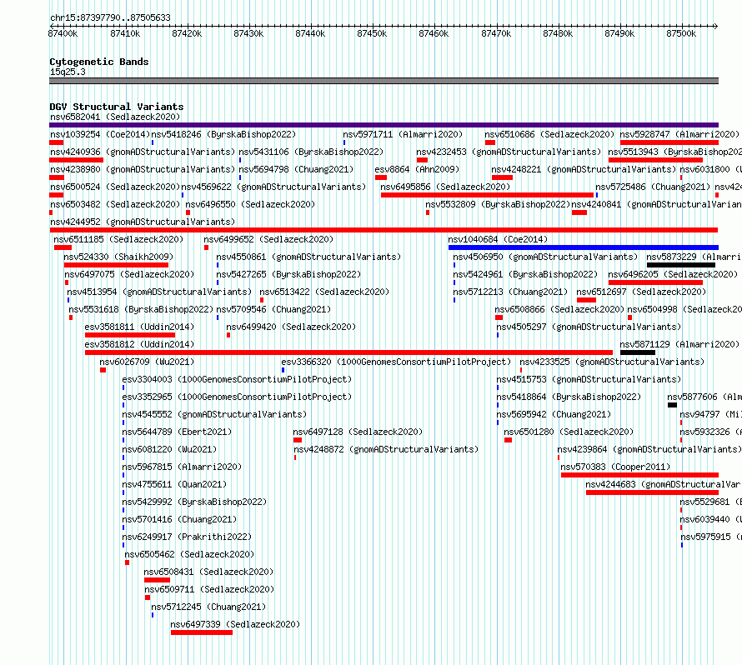Click the nsv6582041 (Sedlazeck2020) variant label
The height and width of the screenshot is (665, 742).
[x=115, y=117]
